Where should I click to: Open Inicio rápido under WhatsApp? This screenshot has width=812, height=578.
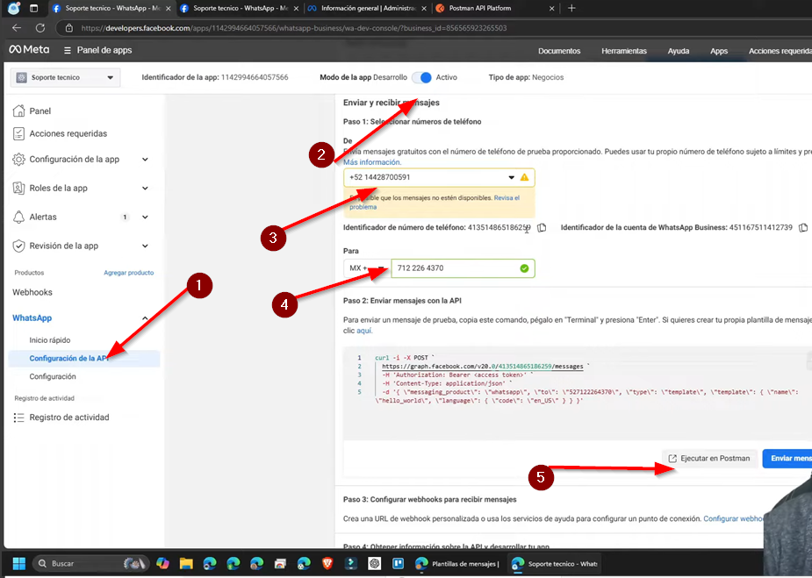tap(50, 340)
